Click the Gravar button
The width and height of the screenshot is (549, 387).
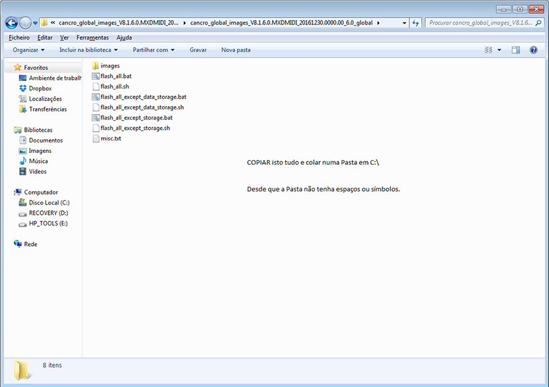pos(198,50)
